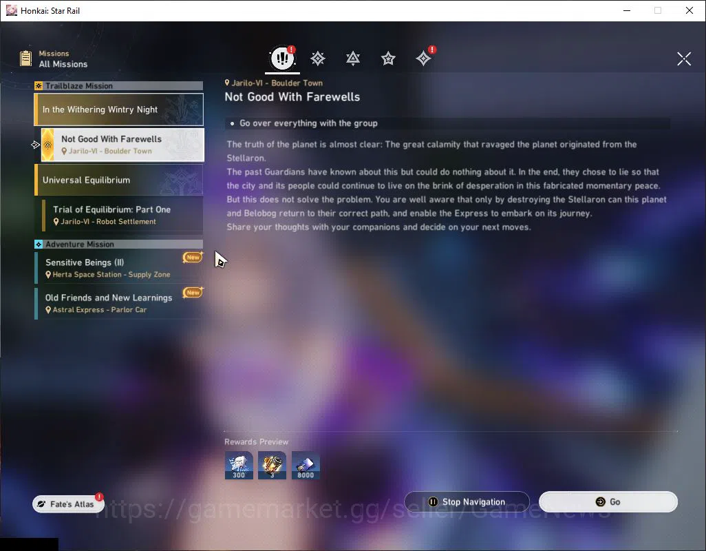706x551 pixels.
Task: Open Fate's Atlas
Action: pyautogui.click(x=68, y=504)
